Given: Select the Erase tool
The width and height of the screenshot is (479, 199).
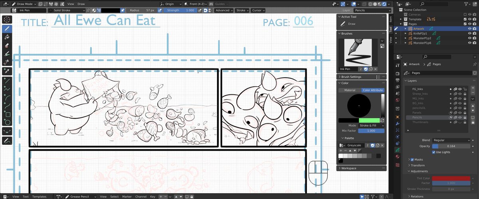Looking at the screenshot, I should [7, 45].
